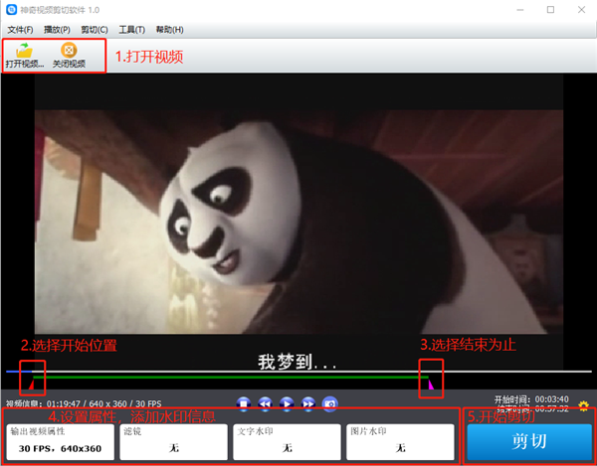The width and height of the screenshot is (597, 466).
Task: Open the 滤镜 filter setting box
Action: click(173, 442)
